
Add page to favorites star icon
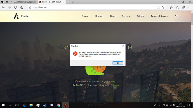163,7
